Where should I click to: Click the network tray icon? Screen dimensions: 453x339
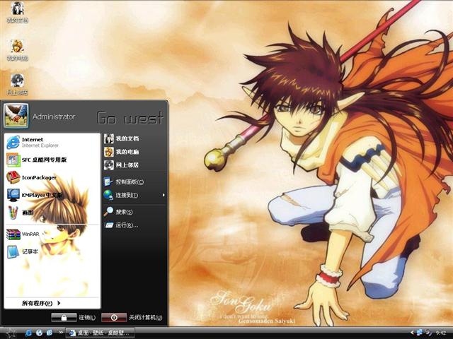click(x=420, y=333)
